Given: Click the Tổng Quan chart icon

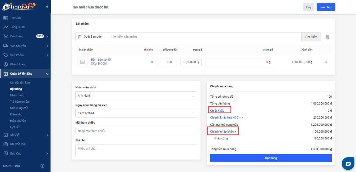Looking at the screenshot, I should [6, 27].
